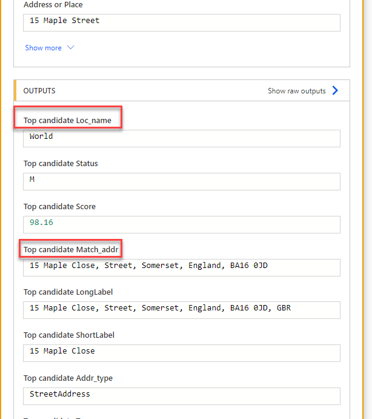Click the Top candidate Status label
The height and width of the screenshot is (419, 372).
61,164
